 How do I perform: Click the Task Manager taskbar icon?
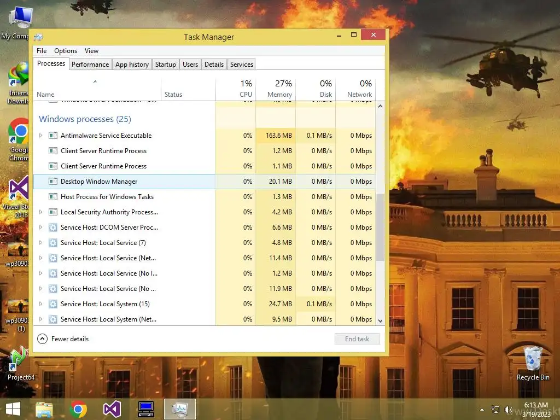(179, 409)
